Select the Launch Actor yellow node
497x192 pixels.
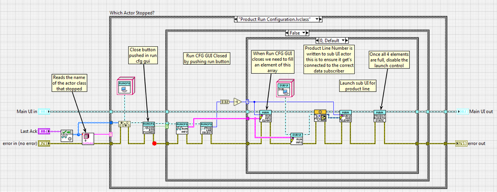320,115
